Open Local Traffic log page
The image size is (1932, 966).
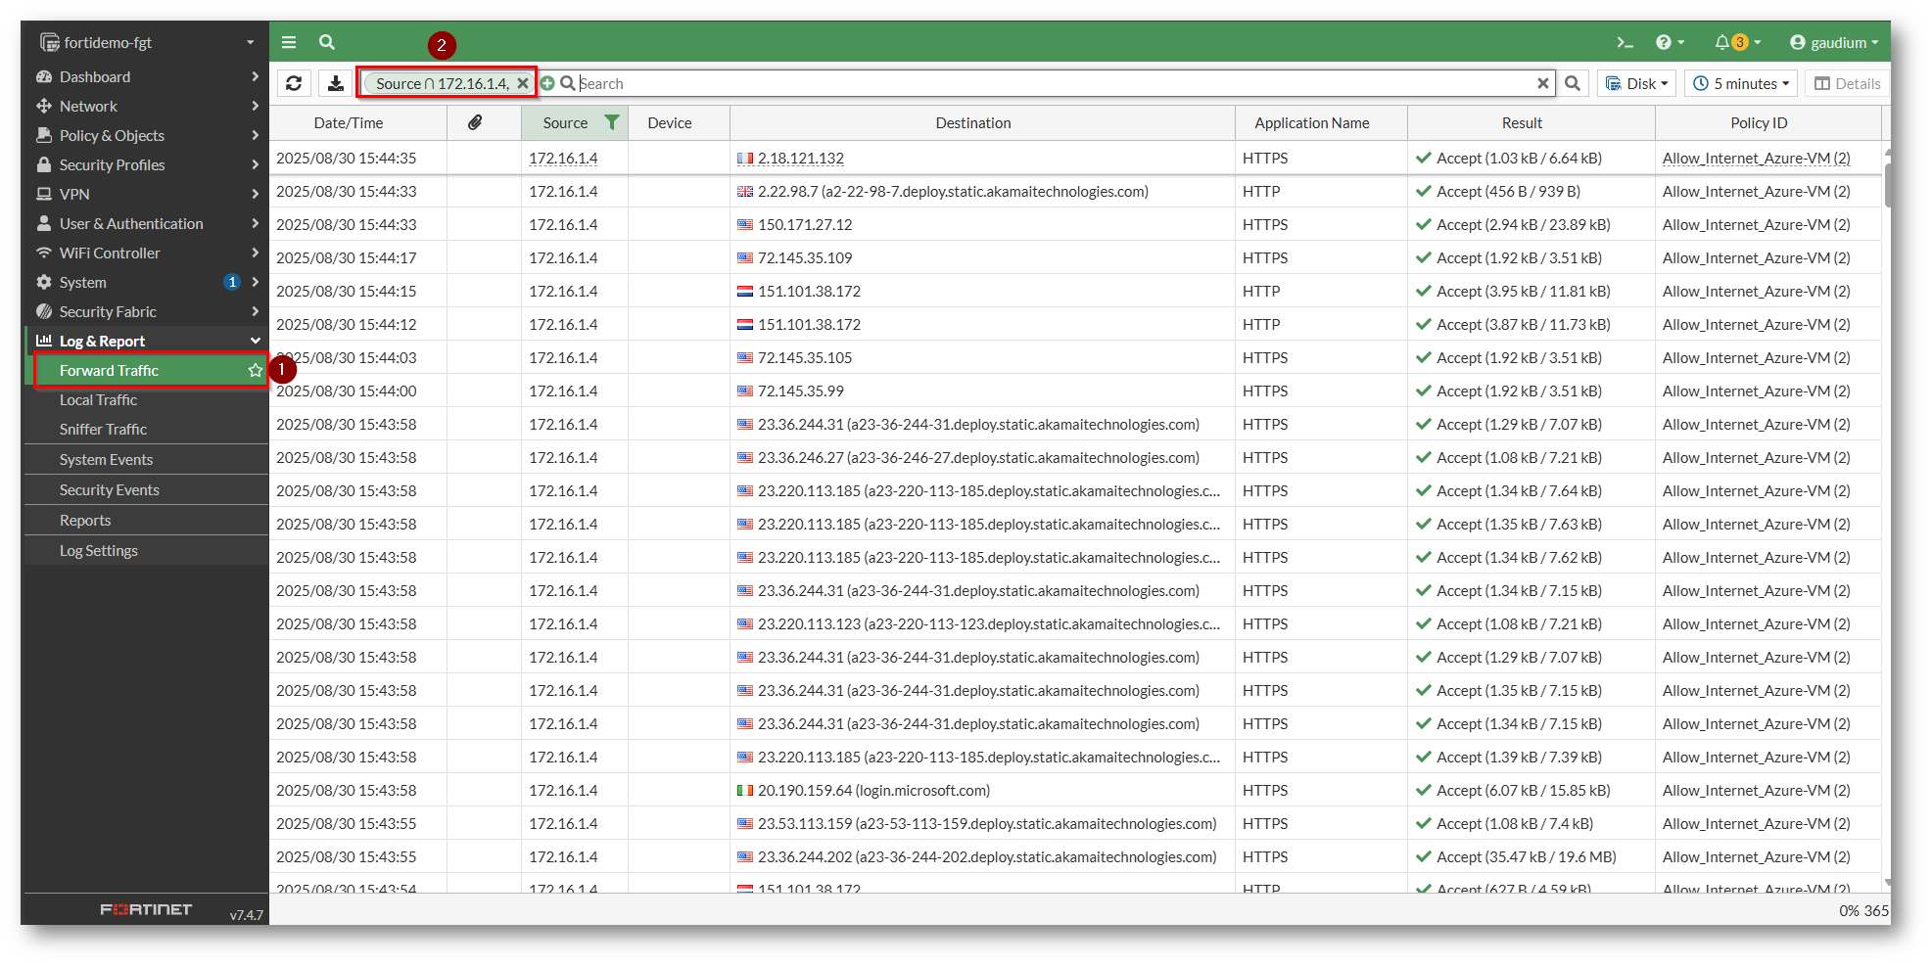click(98, 400)
